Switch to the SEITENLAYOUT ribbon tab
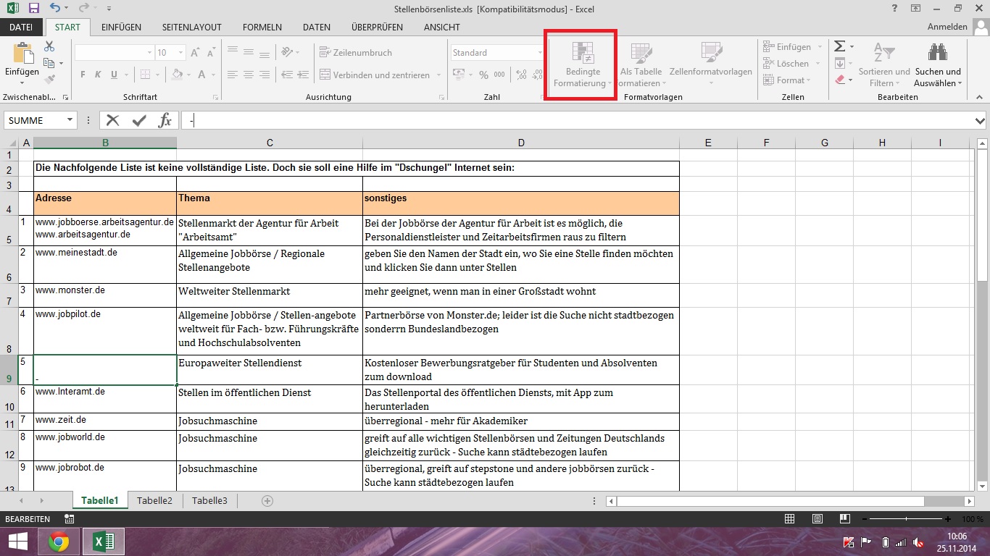 tap(192, 27)
